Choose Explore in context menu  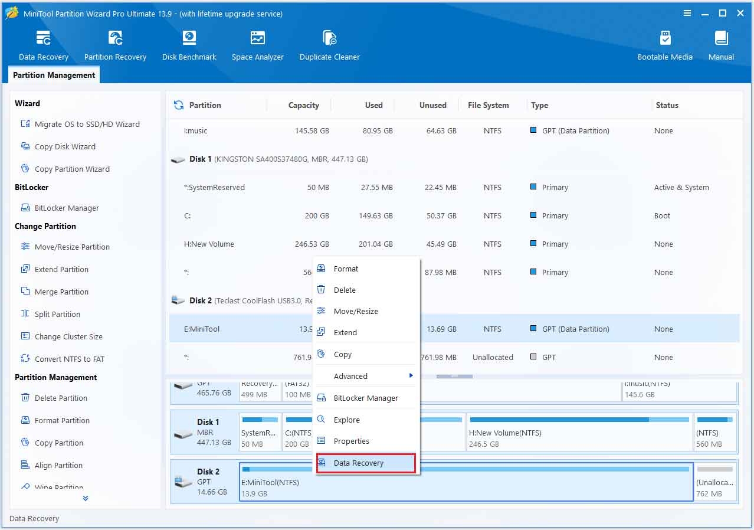tap(366, 420)
